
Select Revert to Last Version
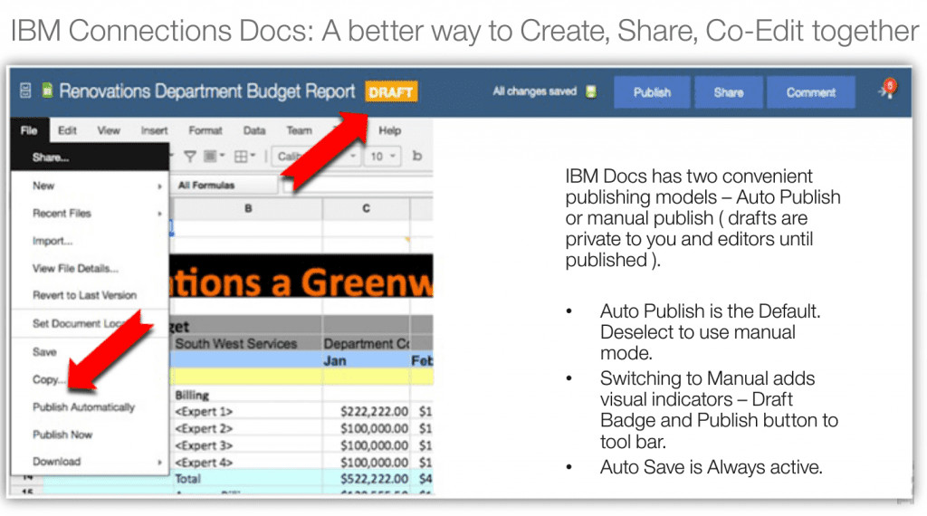point(90,295)
